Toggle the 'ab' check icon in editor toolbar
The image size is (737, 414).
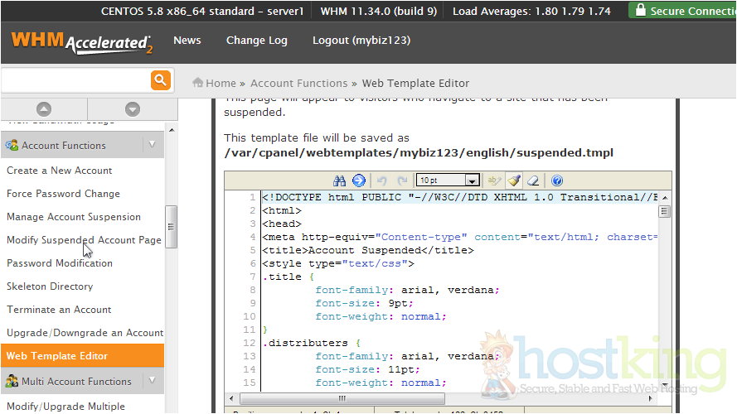point(494,181)
